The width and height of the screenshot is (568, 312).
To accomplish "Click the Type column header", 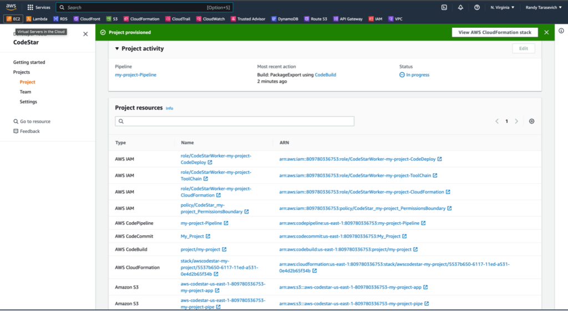I will point(120,143).
